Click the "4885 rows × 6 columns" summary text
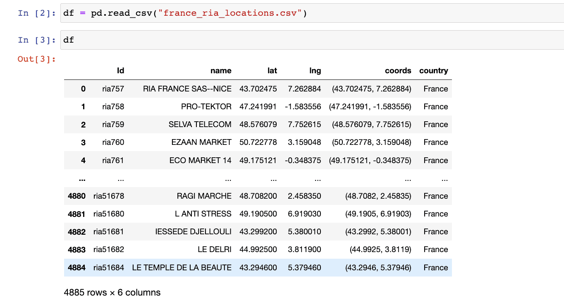 112,293
